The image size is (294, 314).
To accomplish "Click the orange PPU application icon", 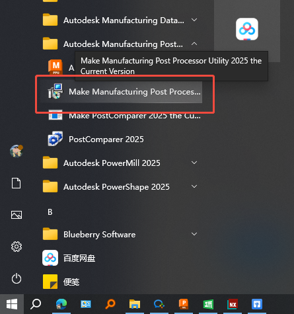I will click(x=55, y=67).
